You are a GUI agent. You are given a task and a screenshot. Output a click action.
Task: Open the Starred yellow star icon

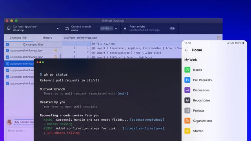pyautogui.click(x=187, y=131)
